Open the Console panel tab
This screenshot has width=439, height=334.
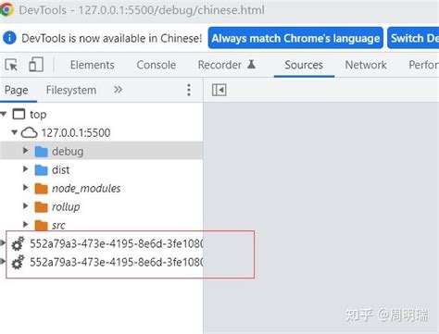pos(157,65)
